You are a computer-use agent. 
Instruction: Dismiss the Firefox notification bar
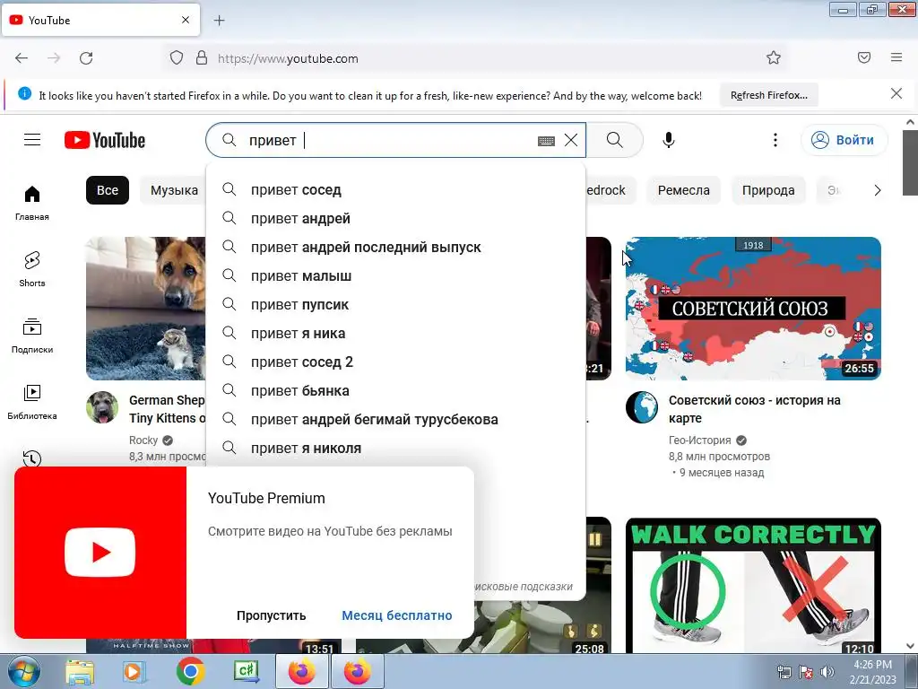tap(896, 93)
